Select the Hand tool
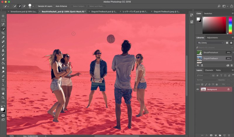234x137 pixels. click(x=3, y=93)
